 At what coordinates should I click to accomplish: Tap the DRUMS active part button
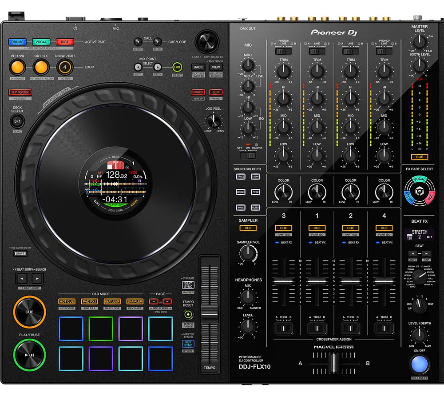point(17,42)
